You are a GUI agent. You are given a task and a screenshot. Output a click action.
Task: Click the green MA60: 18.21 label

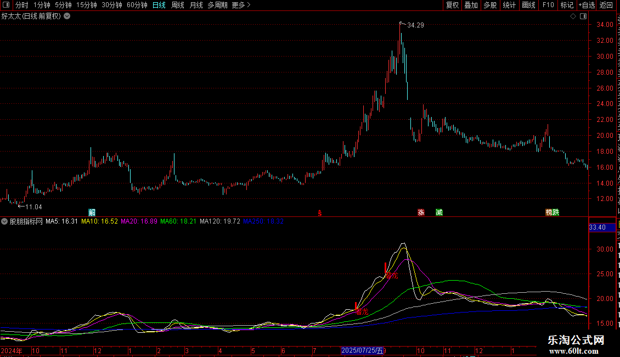coord(178,221)
